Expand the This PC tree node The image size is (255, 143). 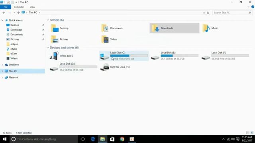pyautogui.click(x=2, y=71)
